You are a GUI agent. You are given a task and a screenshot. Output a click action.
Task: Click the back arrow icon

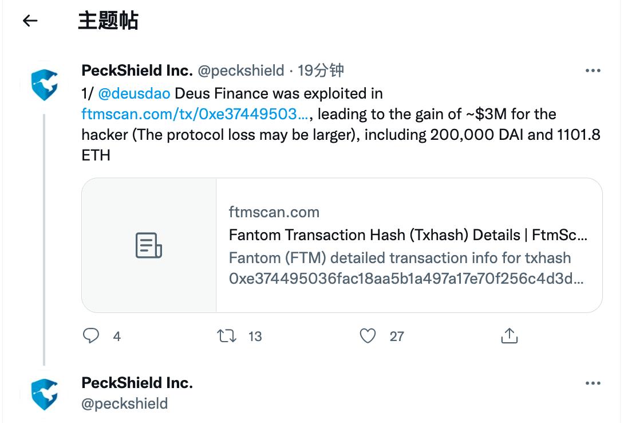pyautogui.click(x=30, y=21)
